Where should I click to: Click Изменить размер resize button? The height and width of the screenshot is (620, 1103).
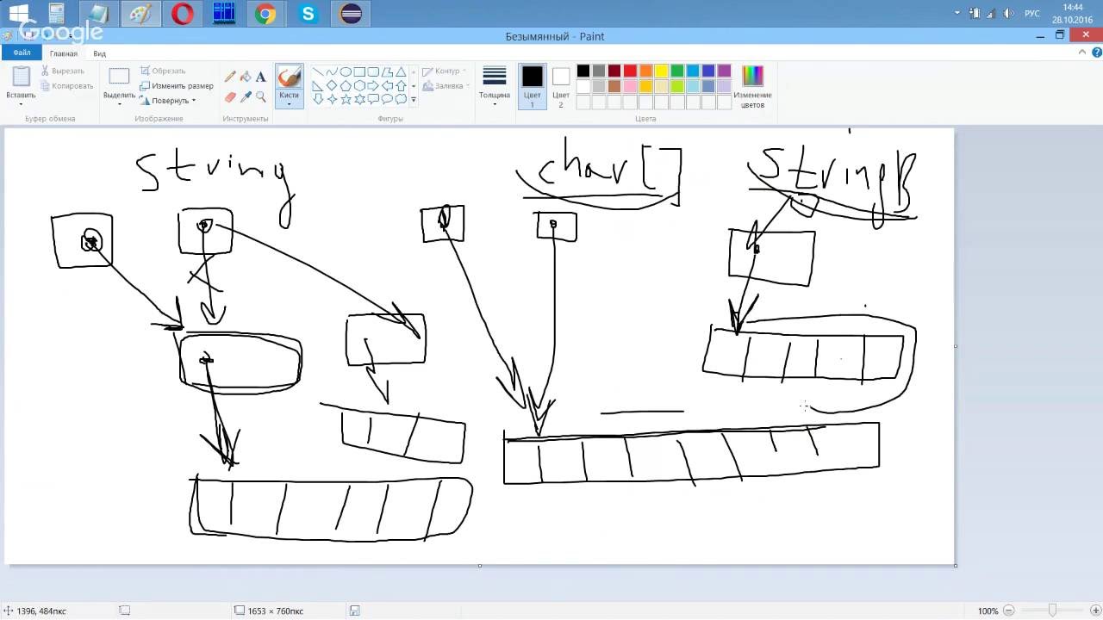pos(176,85)
